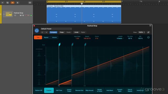Solo the Festival Drop track
The height and width of the screenshot is (94, 168).
(x=23, y=16)
